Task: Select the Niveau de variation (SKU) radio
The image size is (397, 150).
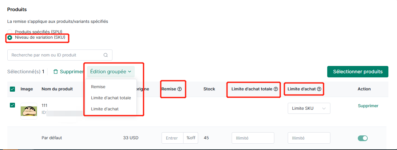Action: (10, 37)
